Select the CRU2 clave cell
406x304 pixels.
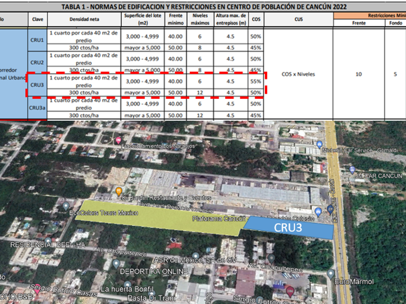click(x=37, y=63)
